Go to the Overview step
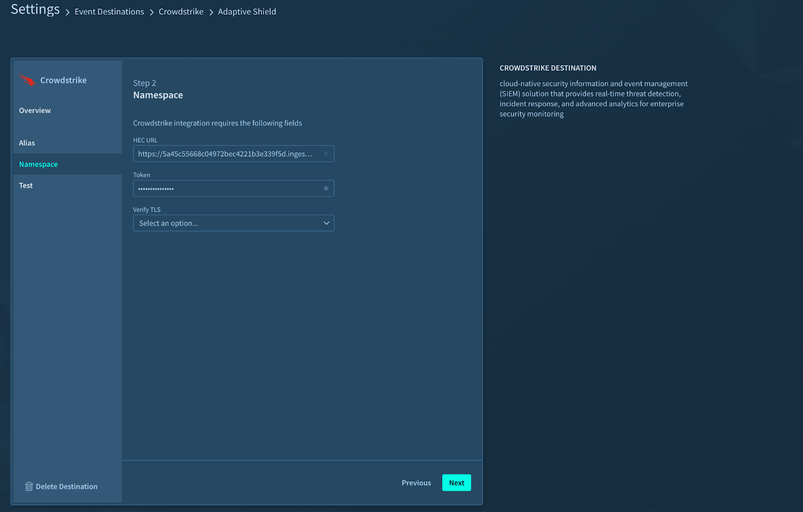Image resolution: width=803 pixels, height=512 pixels. [x=35, y=110]
